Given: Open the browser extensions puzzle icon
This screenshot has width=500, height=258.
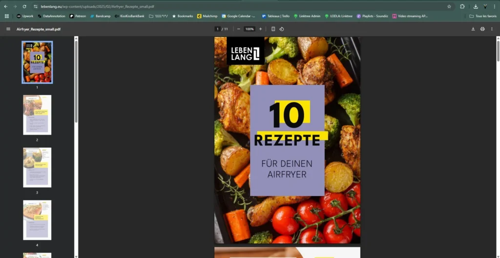Looking at the screenshot, I should click(x=462, y=6).
